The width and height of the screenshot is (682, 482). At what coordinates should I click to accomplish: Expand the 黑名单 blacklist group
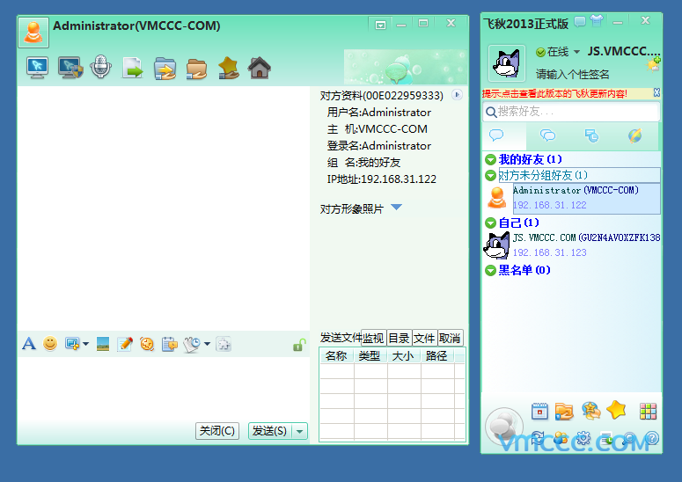click(x=490, y=271)
